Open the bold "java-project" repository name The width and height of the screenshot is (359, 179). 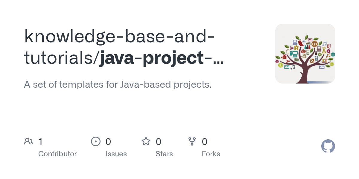(152, 58)
